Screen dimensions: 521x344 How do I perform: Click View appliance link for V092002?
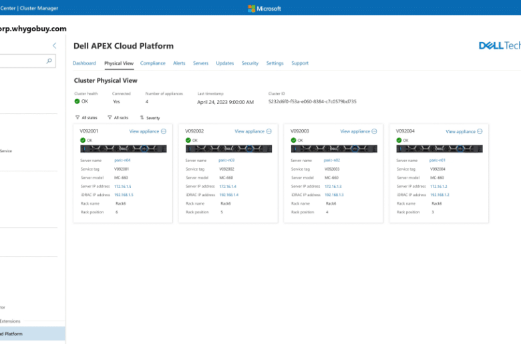[250, 131]
